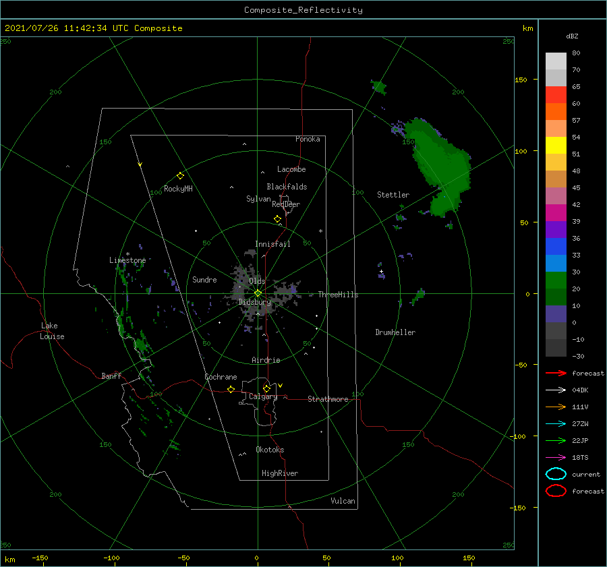Click the Stettler label

[393, 195]
